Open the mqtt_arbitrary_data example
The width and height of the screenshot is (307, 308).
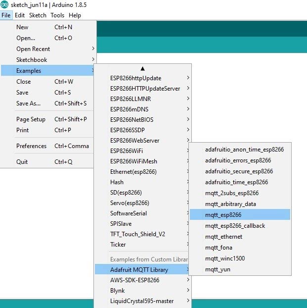(x=240, y=204)
